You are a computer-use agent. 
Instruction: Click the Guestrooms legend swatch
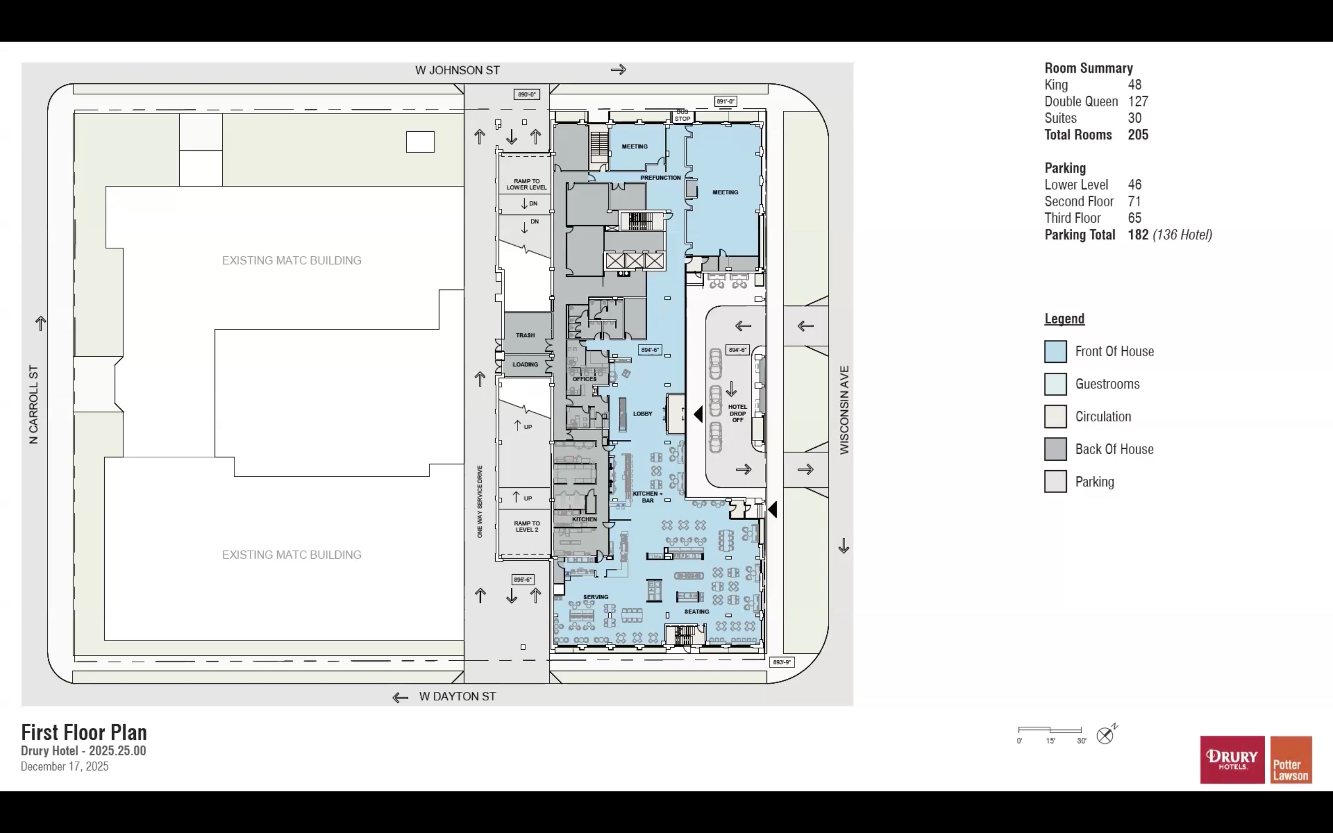1055,384
